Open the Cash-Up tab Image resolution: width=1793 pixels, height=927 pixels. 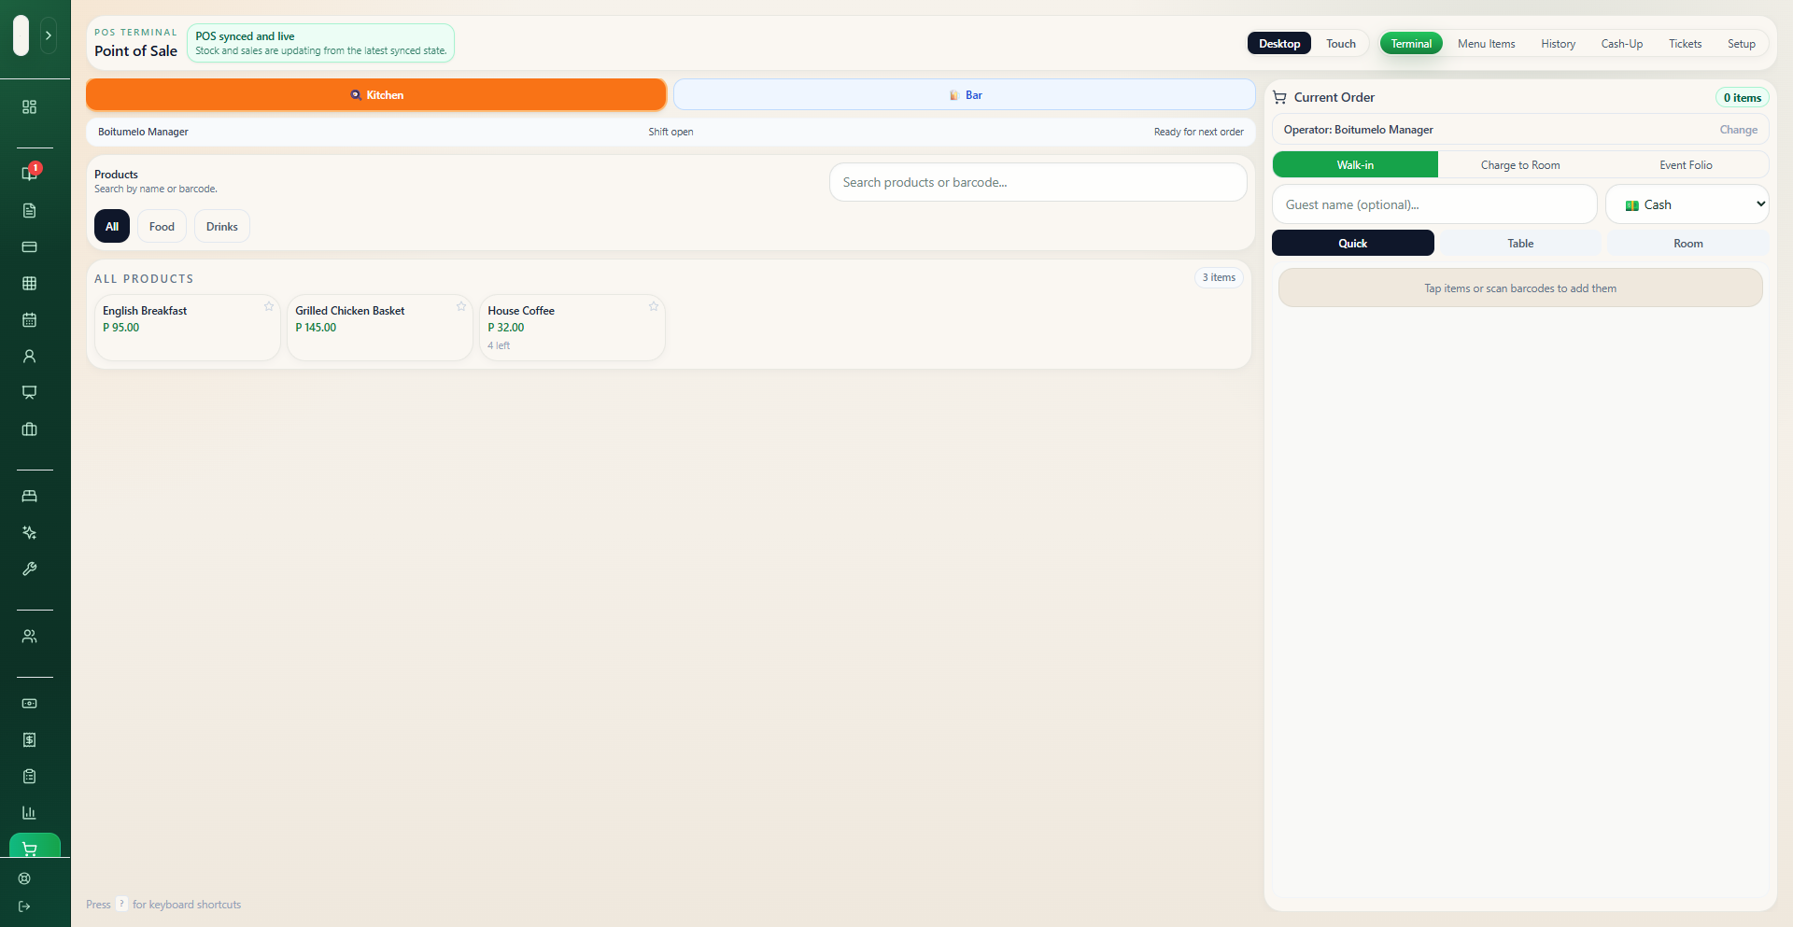pos(1622,44)
